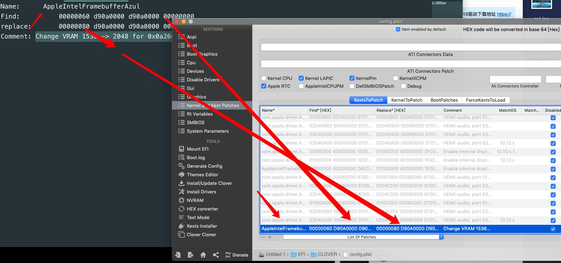This screenshot has height=263, width=561.
Task: Click the Replace* [HEX] column header
Action: tap(408, 110)
